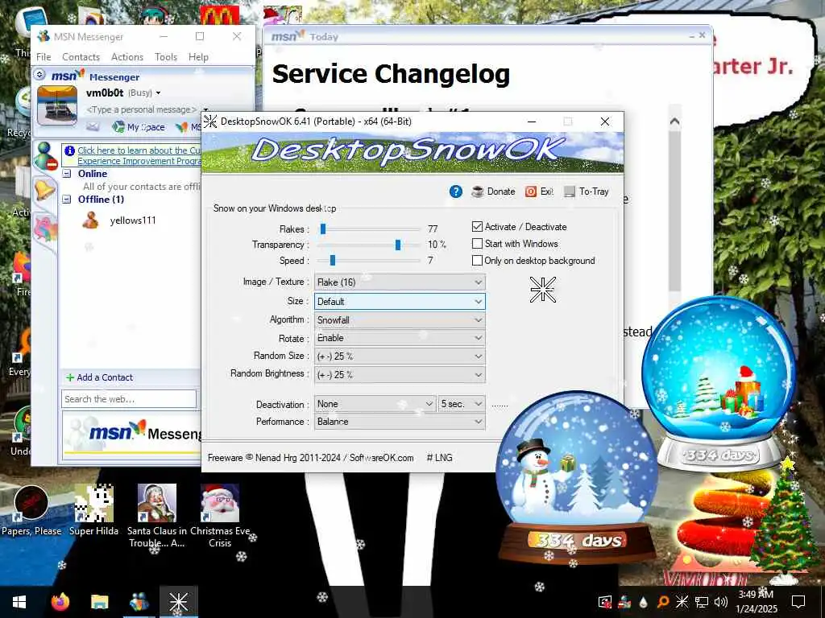Collapse the Offline (1) contacts group
Viewport: 825px width, 618px height.
click(x=67, y=200)
